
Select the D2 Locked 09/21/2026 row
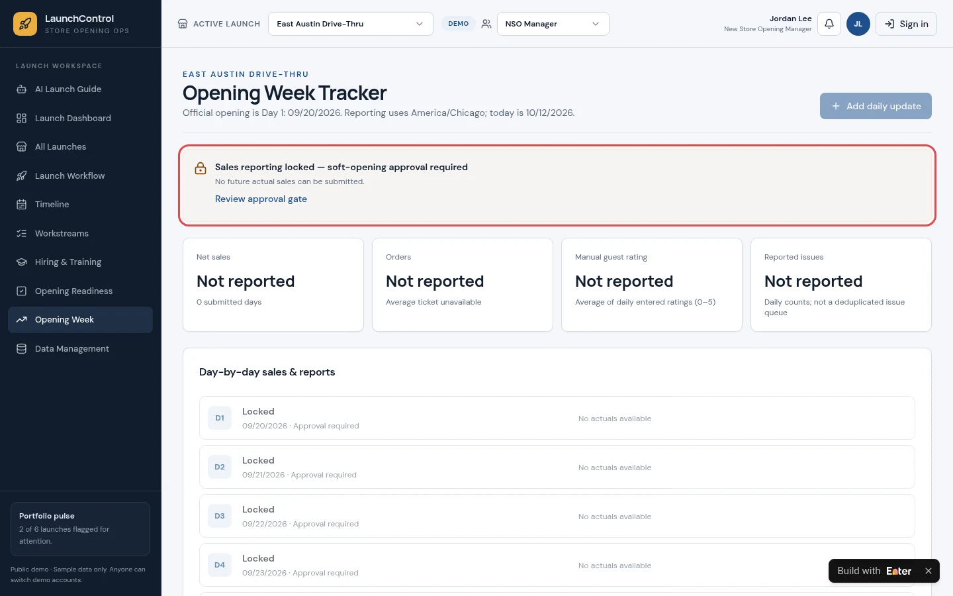click(x=557, y=467)
